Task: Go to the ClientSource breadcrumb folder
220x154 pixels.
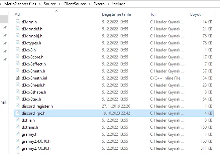Action: click(75, 4)
